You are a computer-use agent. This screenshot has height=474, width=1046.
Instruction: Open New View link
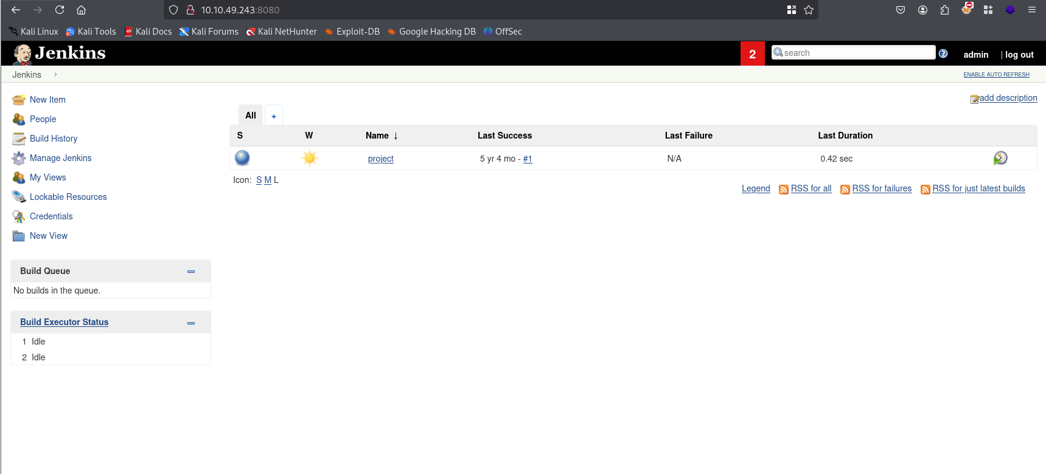[49, 236]
